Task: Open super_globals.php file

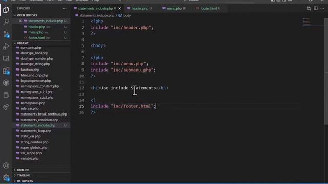Action: coord(34,148)
